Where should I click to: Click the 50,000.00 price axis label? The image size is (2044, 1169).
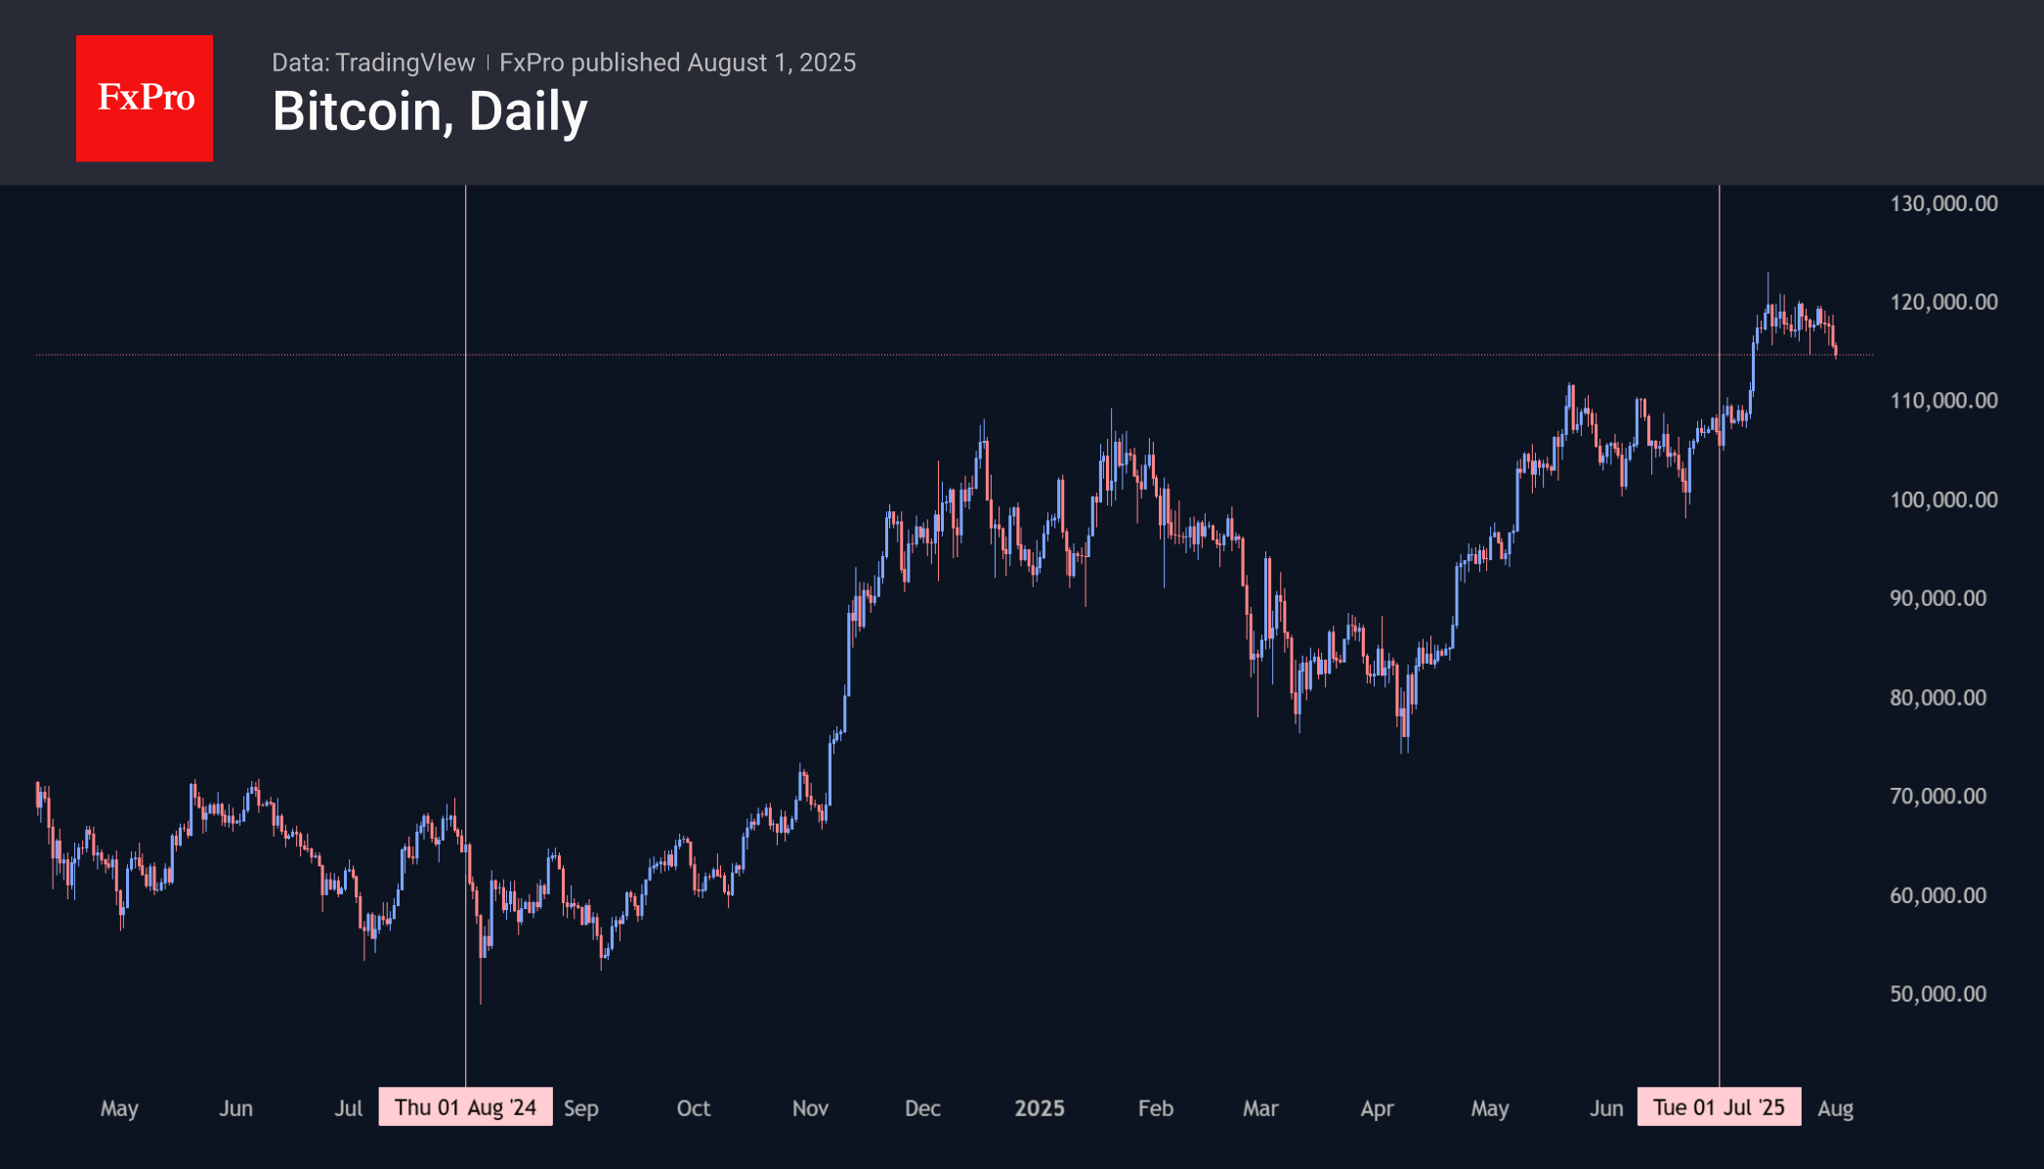[1938, 994]
